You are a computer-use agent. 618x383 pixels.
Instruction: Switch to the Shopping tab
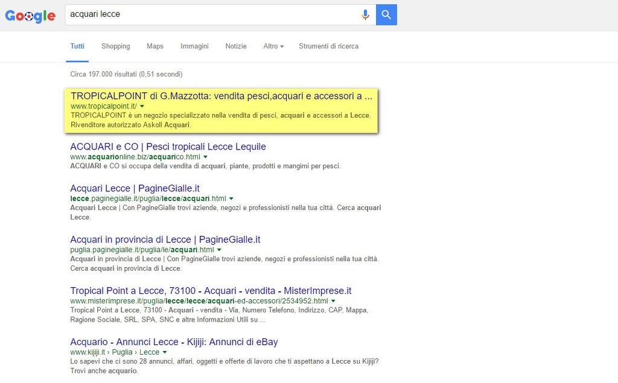tap(115, 46)
